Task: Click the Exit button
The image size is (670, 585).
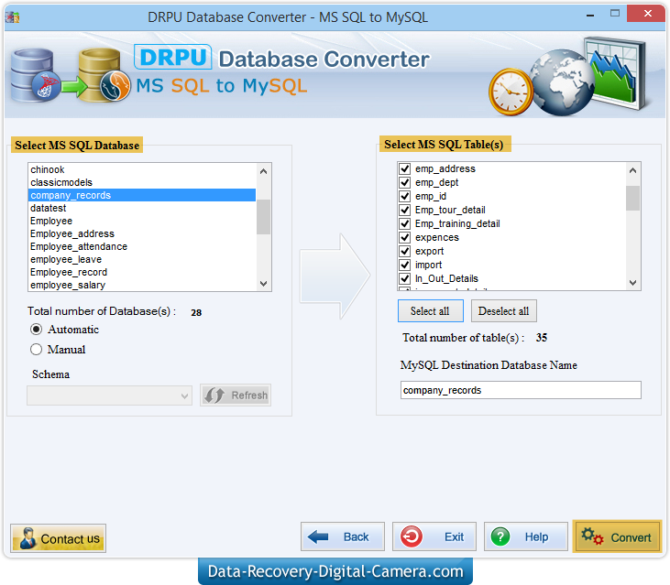Action: click(x=434, y=536)
